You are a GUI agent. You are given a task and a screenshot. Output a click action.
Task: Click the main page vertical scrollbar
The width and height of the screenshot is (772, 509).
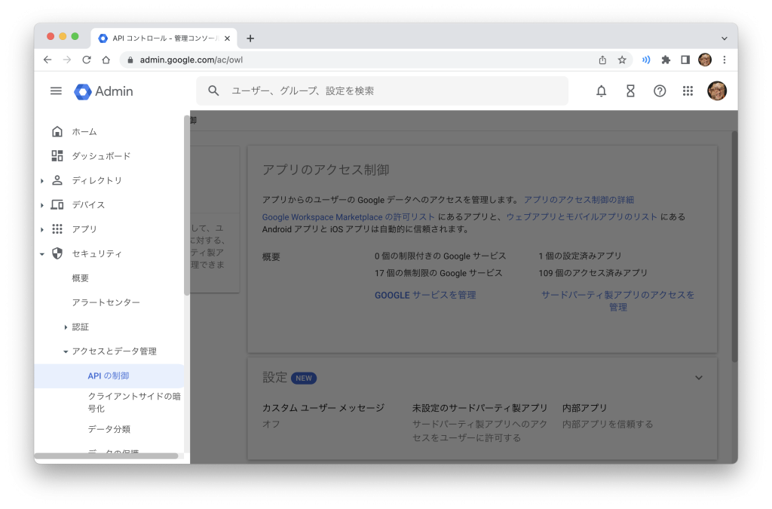pyautogui.click(x=734, y=246)
